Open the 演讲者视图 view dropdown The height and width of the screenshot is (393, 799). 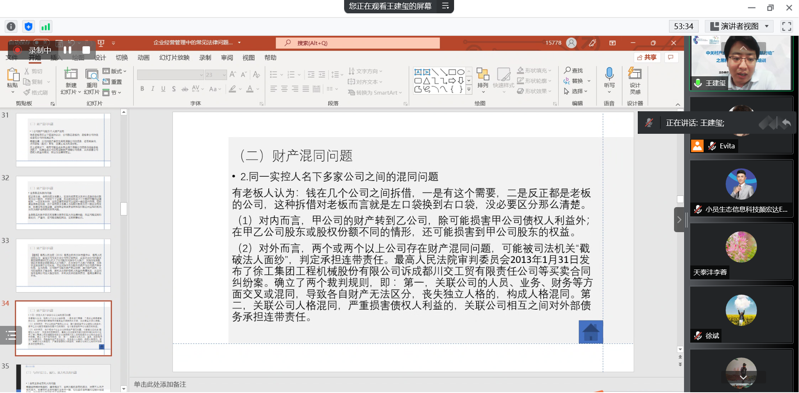(x=739, y=26)
